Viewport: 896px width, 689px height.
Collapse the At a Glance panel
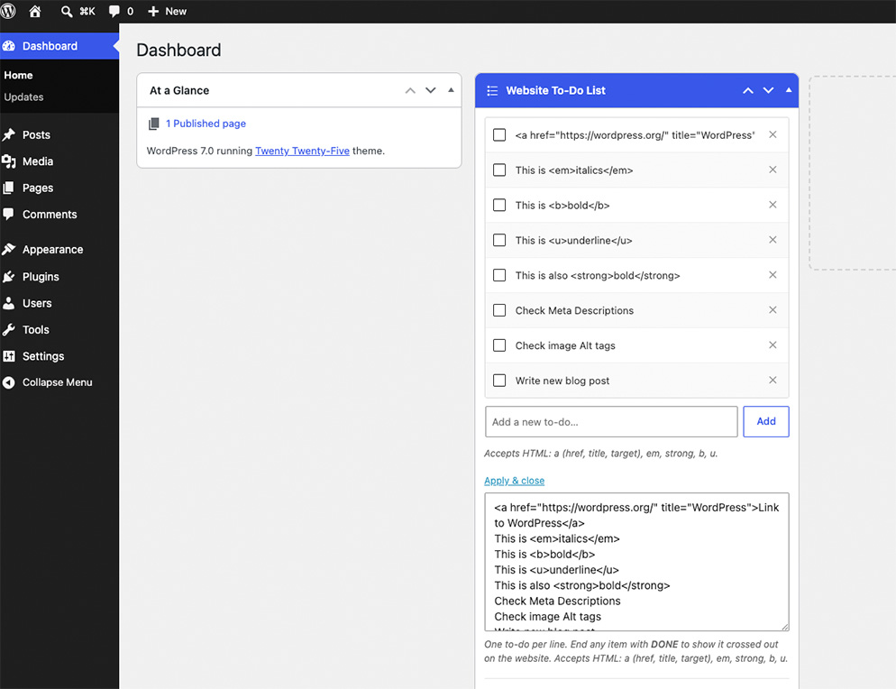(x=451, y=90)
